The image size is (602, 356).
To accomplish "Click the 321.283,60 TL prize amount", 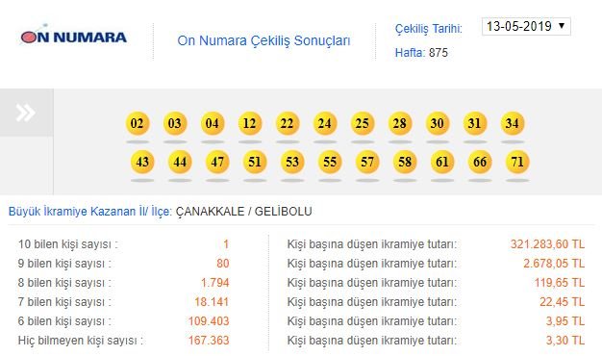I will coord(547,244).
